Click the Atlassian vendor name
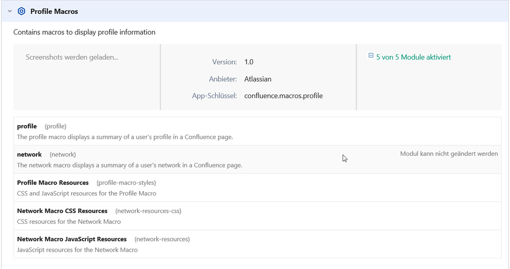Viewport: 510px width, 269px height. [258, 79]
